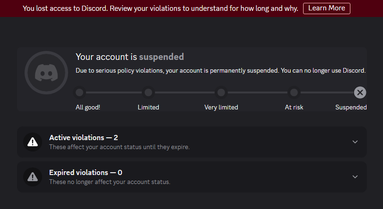Image resolution: width=383 pixels, height=209 pixels.
Task: Click the Discord logo avatar
Action: click(x=46, y=73)
